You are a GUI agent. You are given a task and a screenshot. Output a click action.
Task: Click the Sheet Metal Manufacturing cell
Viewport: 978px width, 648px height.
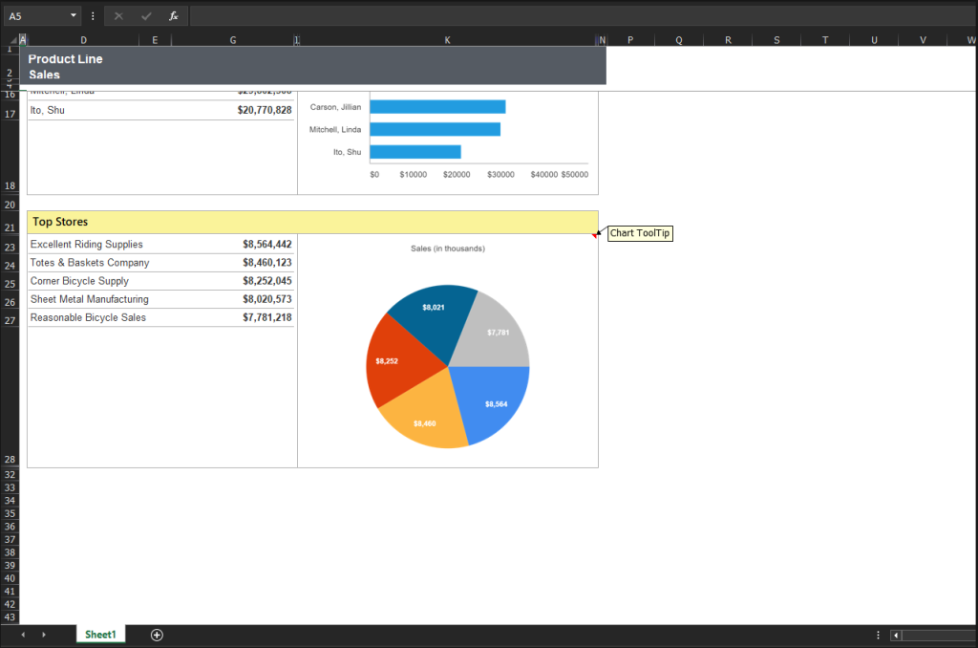click(x=89, y=299)
